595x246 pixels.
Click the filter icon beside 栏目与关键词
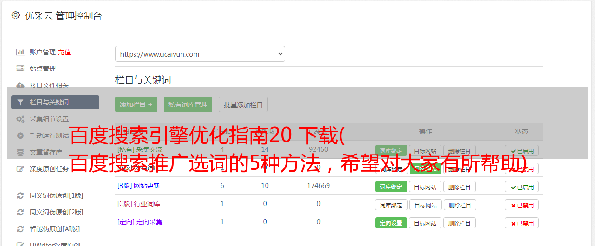(20, 102)
